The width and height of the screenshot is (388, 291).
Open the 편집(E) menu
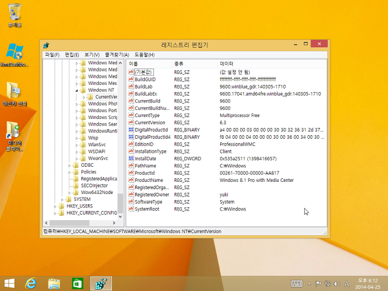[72, 55]
